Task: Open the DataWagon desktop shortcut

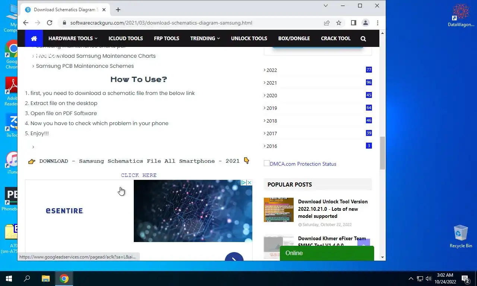Action: [x=461, y=16]
